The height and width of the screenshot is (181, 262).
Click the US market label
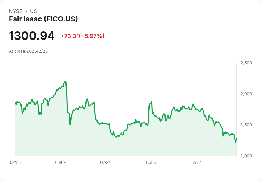coord(33,11)
